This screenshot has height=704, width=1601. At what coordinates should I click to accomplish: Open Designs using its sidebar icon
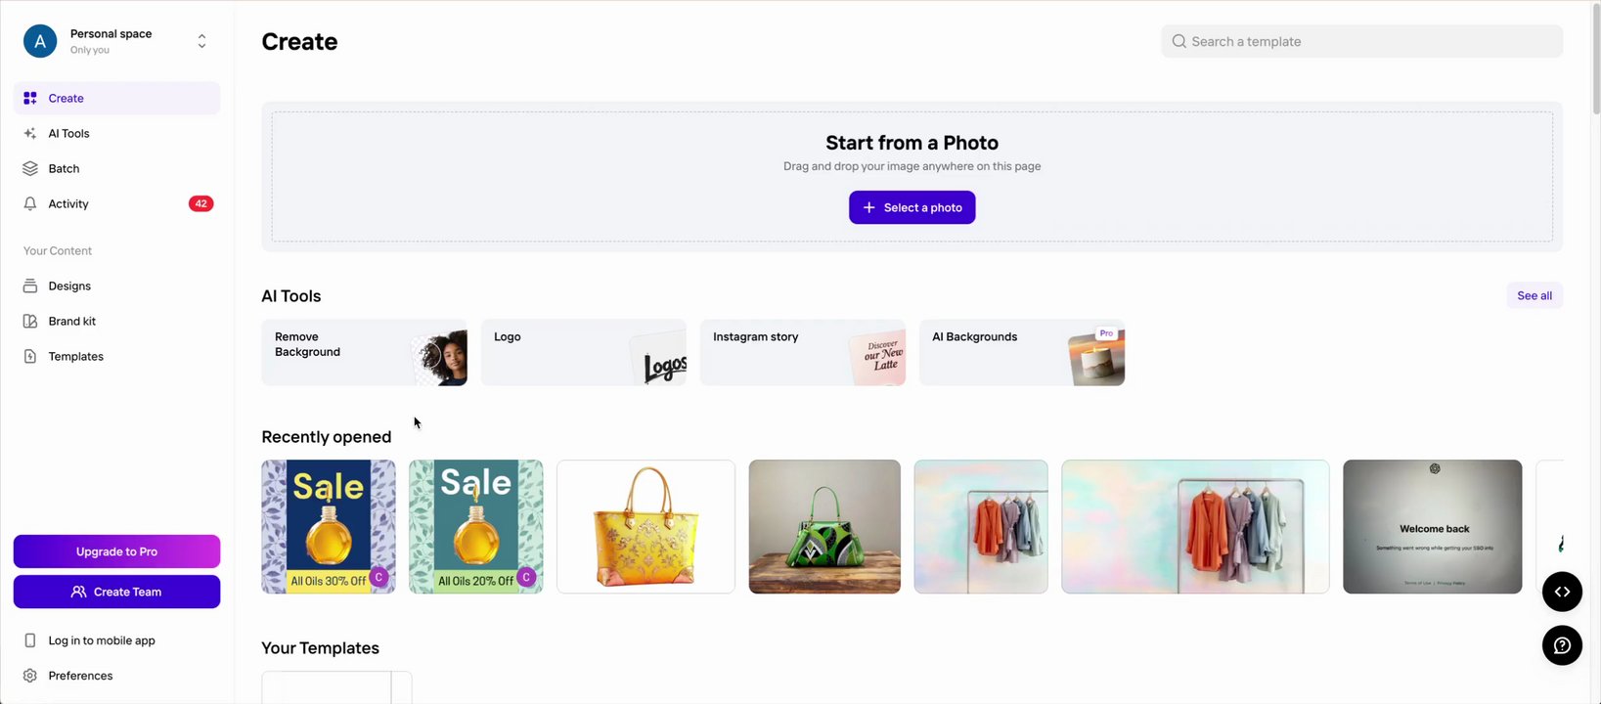30,286
